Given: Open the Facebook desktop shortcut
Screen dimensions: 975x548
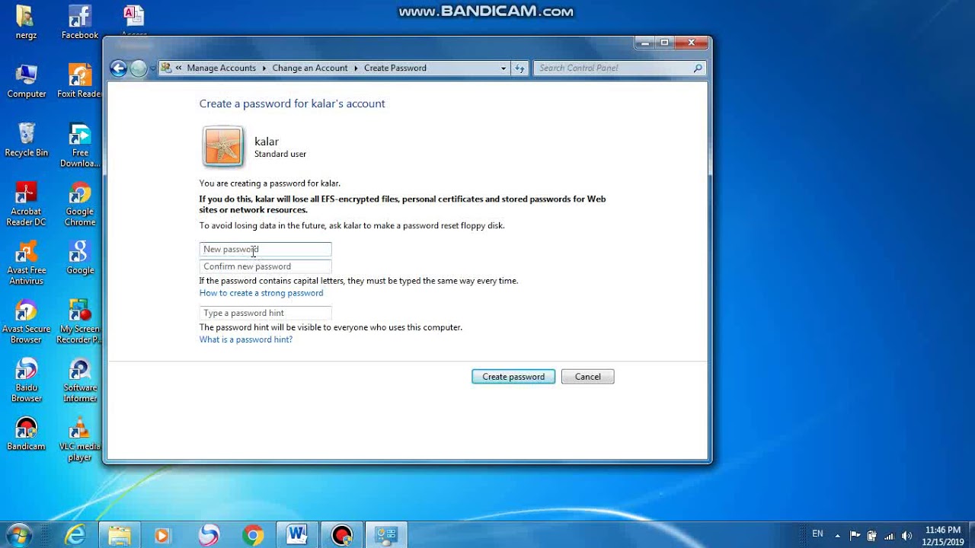Looking at the screenshot, I should click(80, 21).
